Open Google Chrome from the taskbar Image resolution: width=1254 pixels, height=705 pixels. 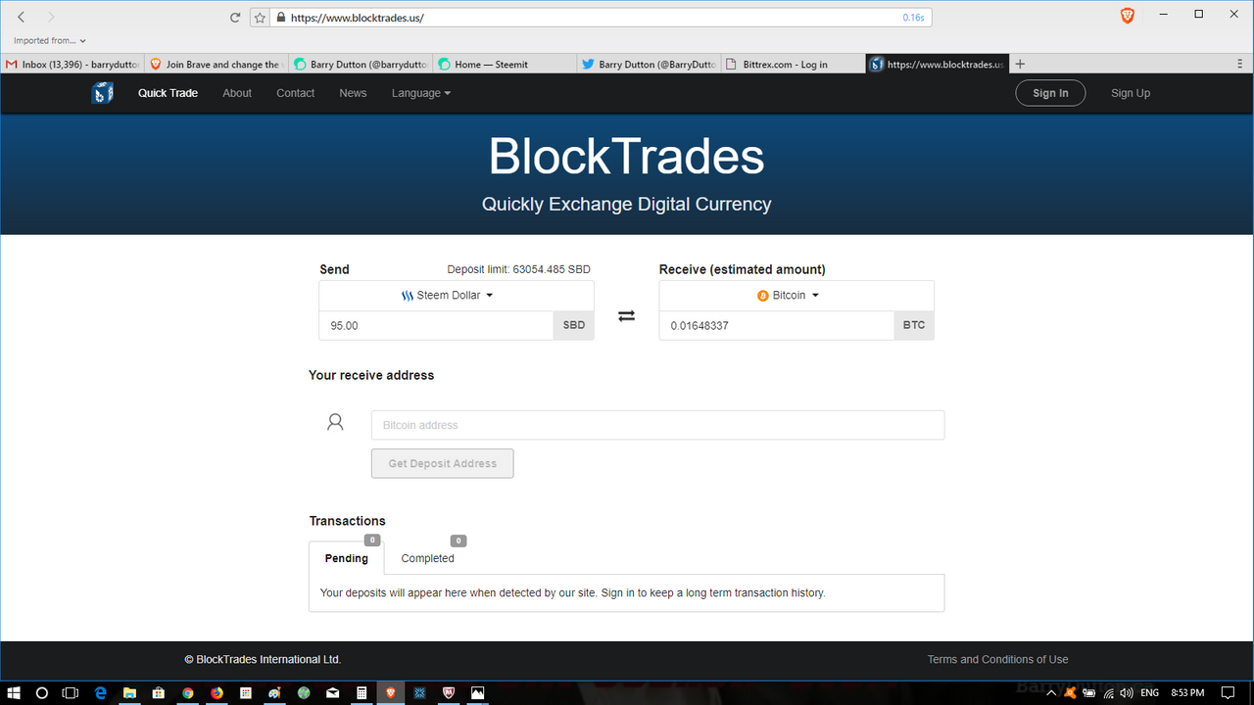pyautogui.click(x=187, y=692)
